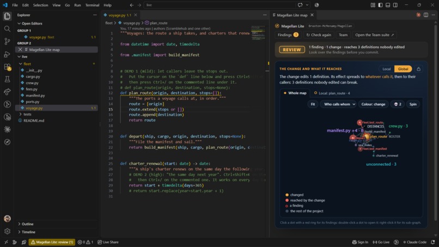
Task: Click the Claude Code status bar item
Action: pyautogui.click(x=414, y=242)
